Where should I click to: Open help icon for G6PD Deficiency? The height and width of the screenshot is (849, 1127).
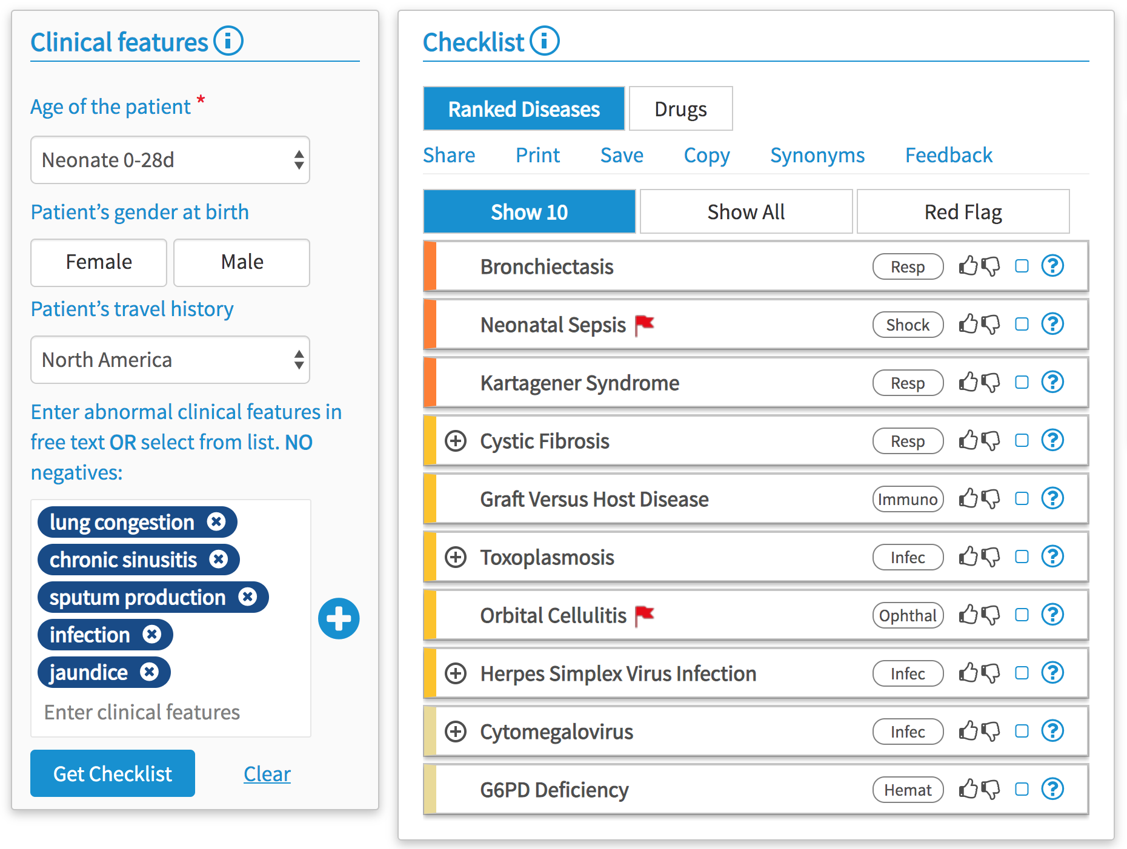click(1052, 790)
